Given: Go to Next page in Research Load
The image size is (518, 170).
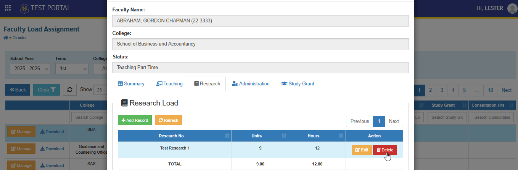Looking at the screenshot, I should [394, 121].
